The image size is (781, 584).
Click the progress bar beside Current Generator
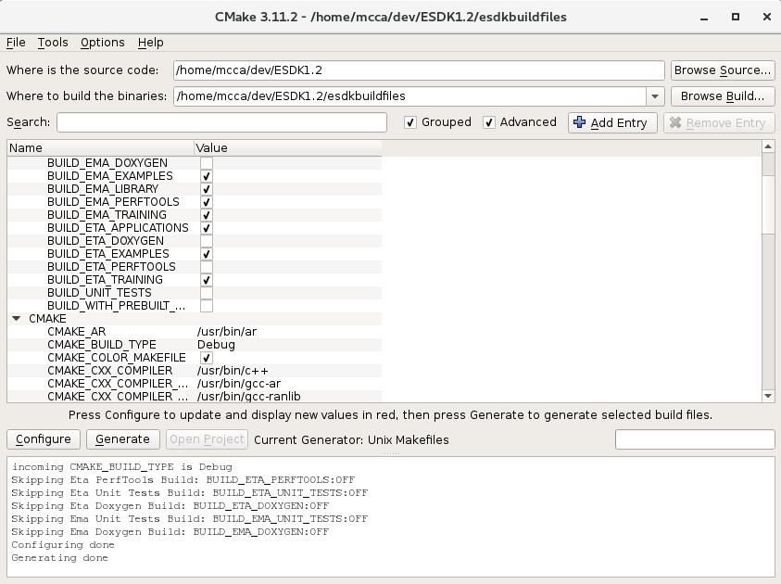tap(695, 439)
